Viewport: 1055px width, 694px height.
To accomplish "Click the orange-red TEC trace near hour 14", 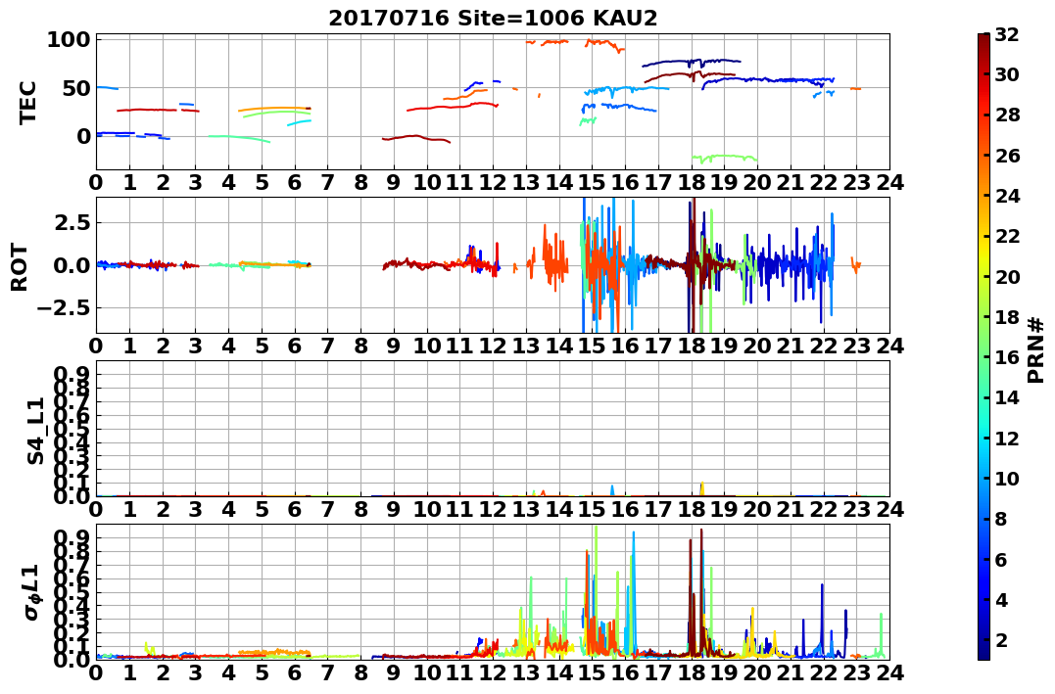I will [553, 42].
